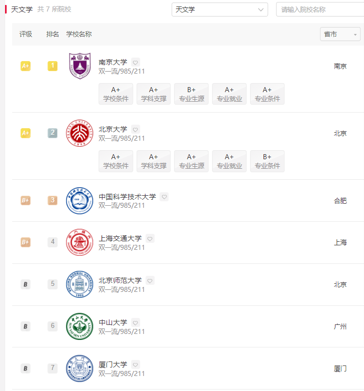Viewport: 364px width, 391px height.
Task: Expand the 省市 filter dropdown
Action: coord(340,34)
